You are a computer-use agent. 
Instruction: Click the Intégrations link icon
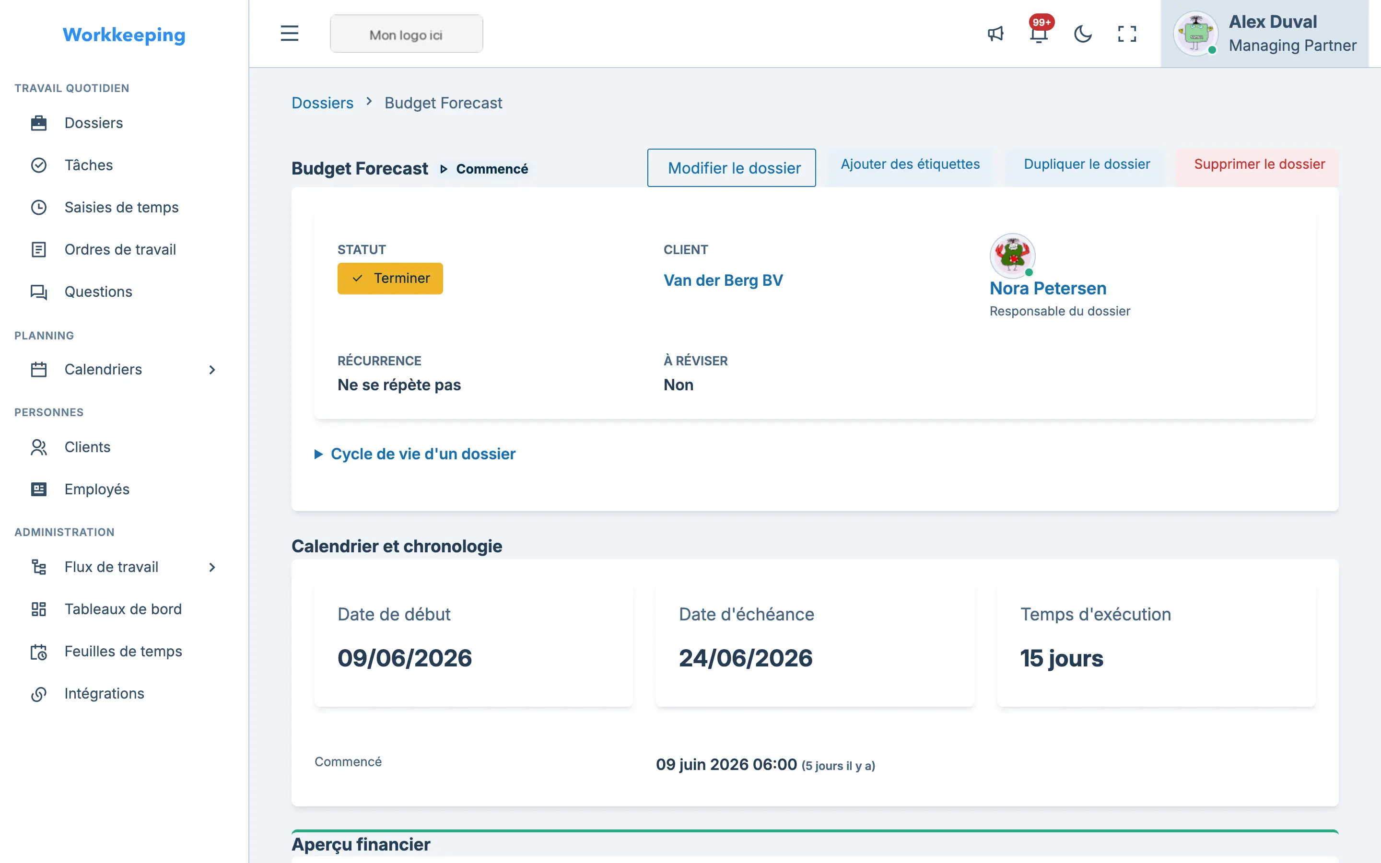(39, 693)
